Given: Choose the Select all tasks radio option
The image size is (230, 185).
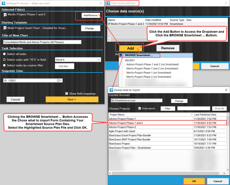Looking at the screenshot, I should tap(4, 54).
